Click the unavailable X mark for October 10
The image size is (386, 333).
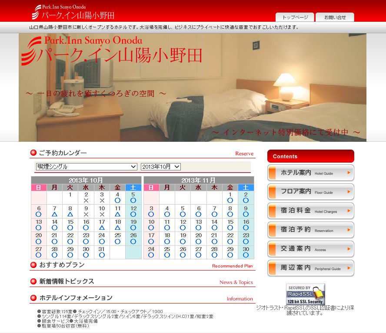point(102,214)
